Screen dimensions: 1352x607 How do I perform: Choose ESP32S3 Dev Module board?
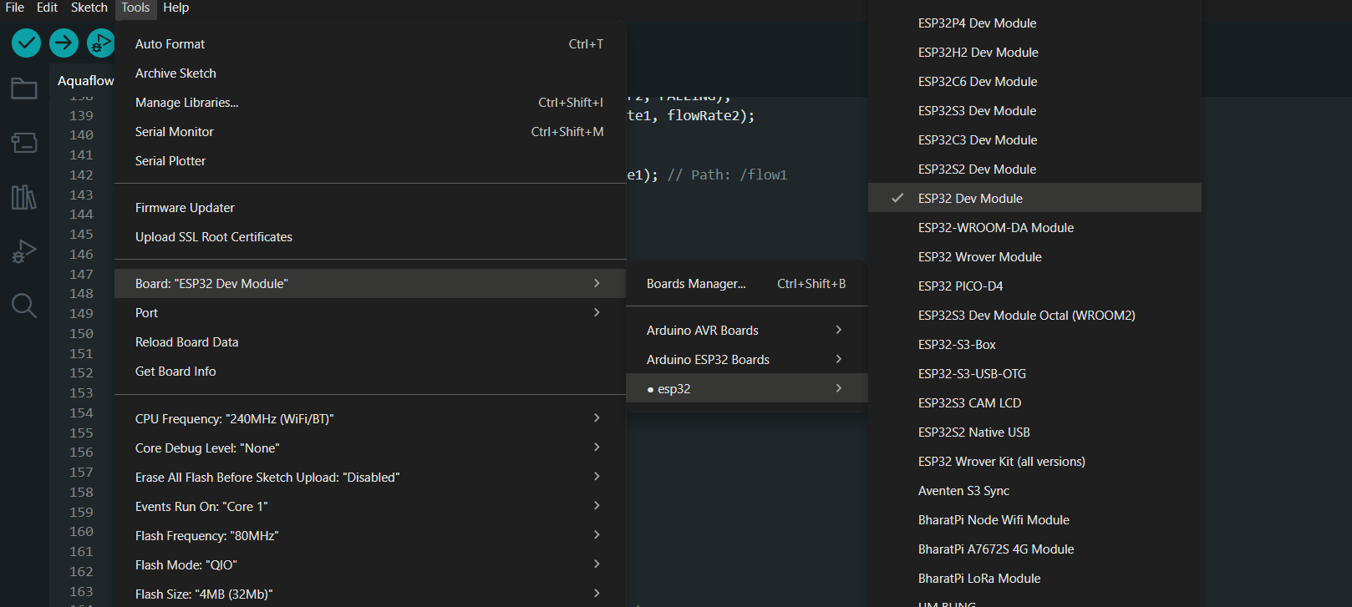(977, 111)
